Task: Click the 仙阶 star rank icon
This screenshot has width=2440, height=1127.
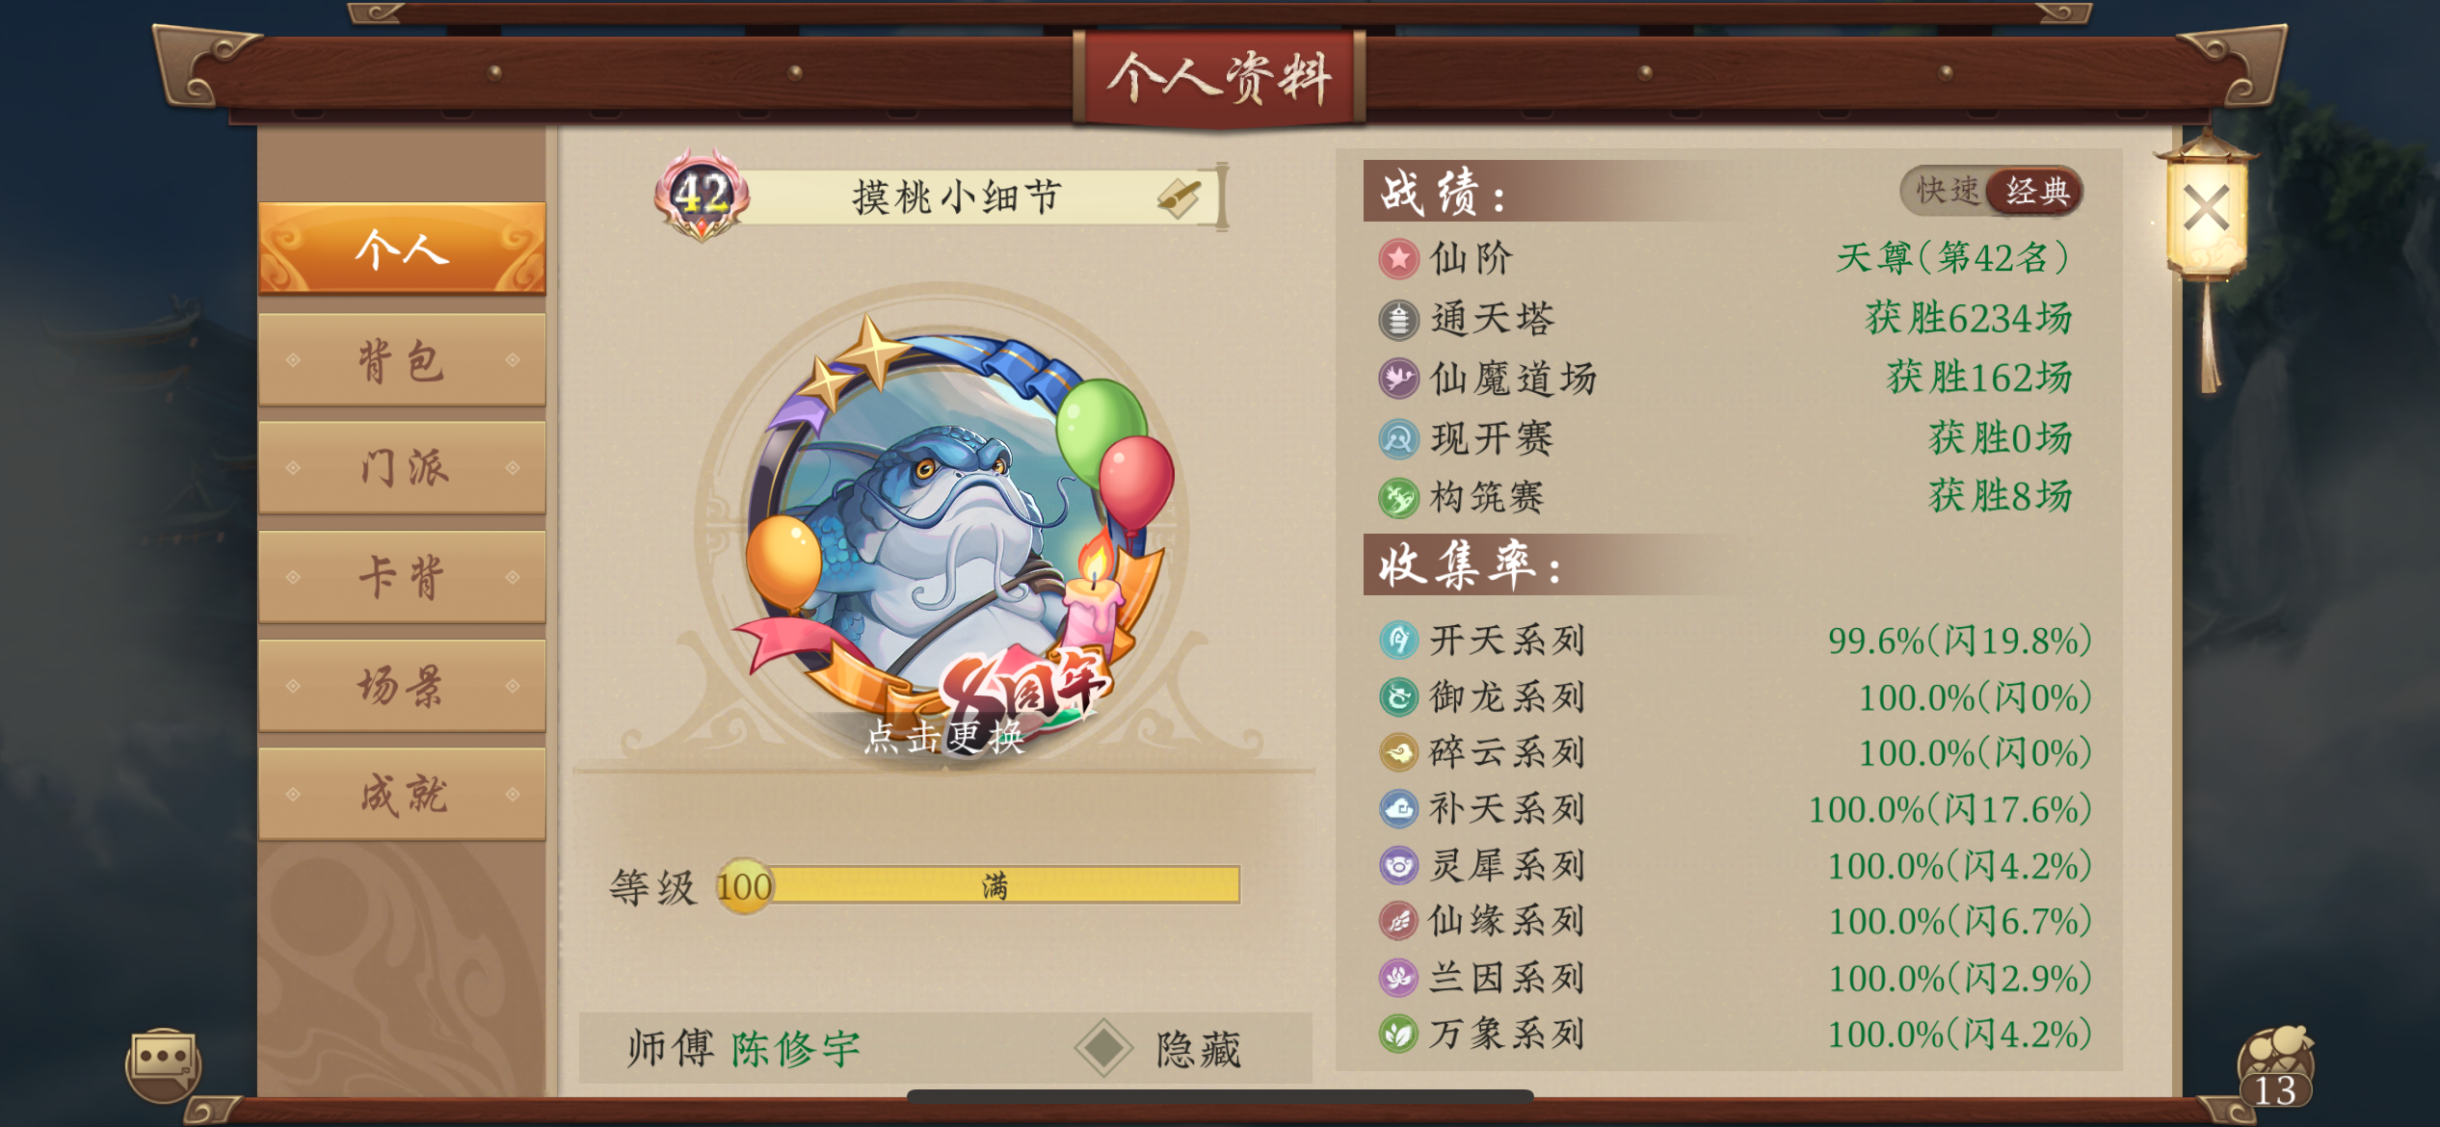Action: pos(1398,259)
